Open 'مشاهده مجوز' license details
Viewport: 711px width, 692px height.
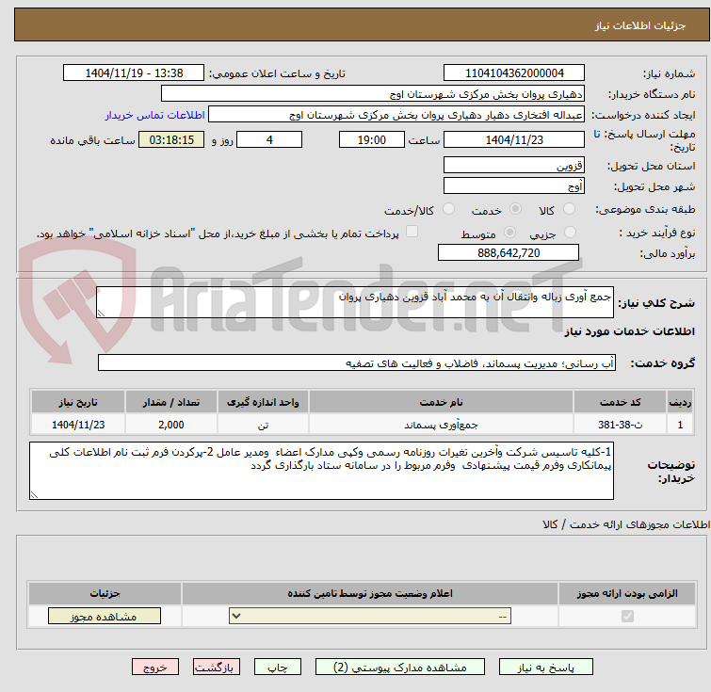coord(105,617)
